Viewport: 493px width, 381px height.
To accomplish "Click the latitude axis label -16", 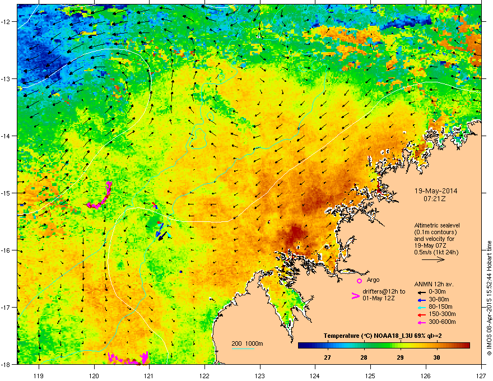I will (x=6, y=250).
